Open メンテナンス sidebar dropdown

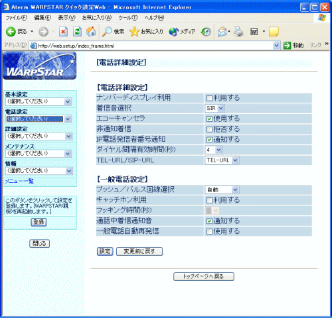(x=39, y=153)
